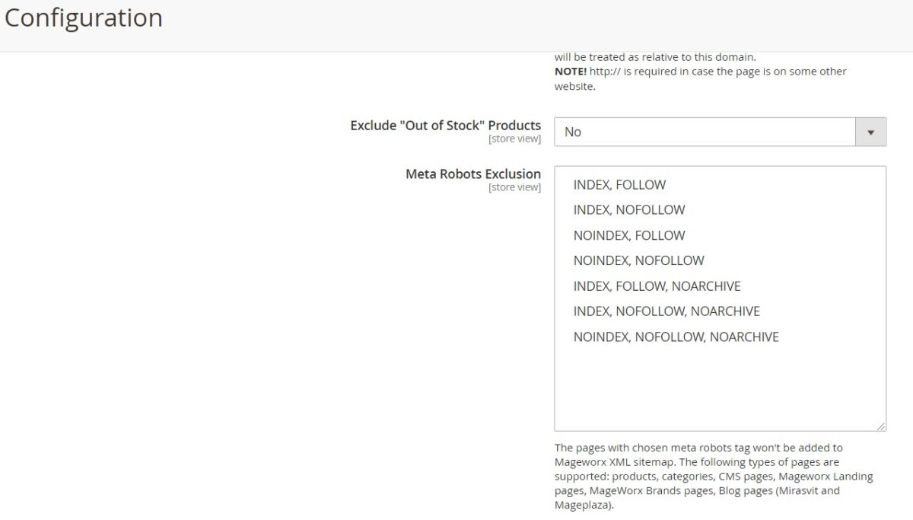This screenshot has height=520, width=913.
Task: Click the Exclude "Out of Stock" Products label
Action: click(x=446, y=126)
